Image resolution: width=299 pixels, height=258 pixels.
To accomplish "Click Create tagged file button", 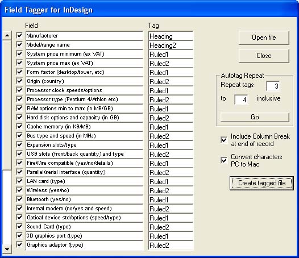I will coord(261,183).
